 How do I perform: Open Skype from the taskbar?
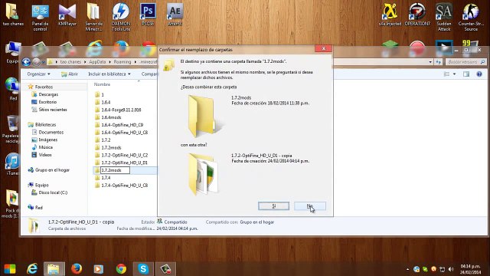[143, 269]
